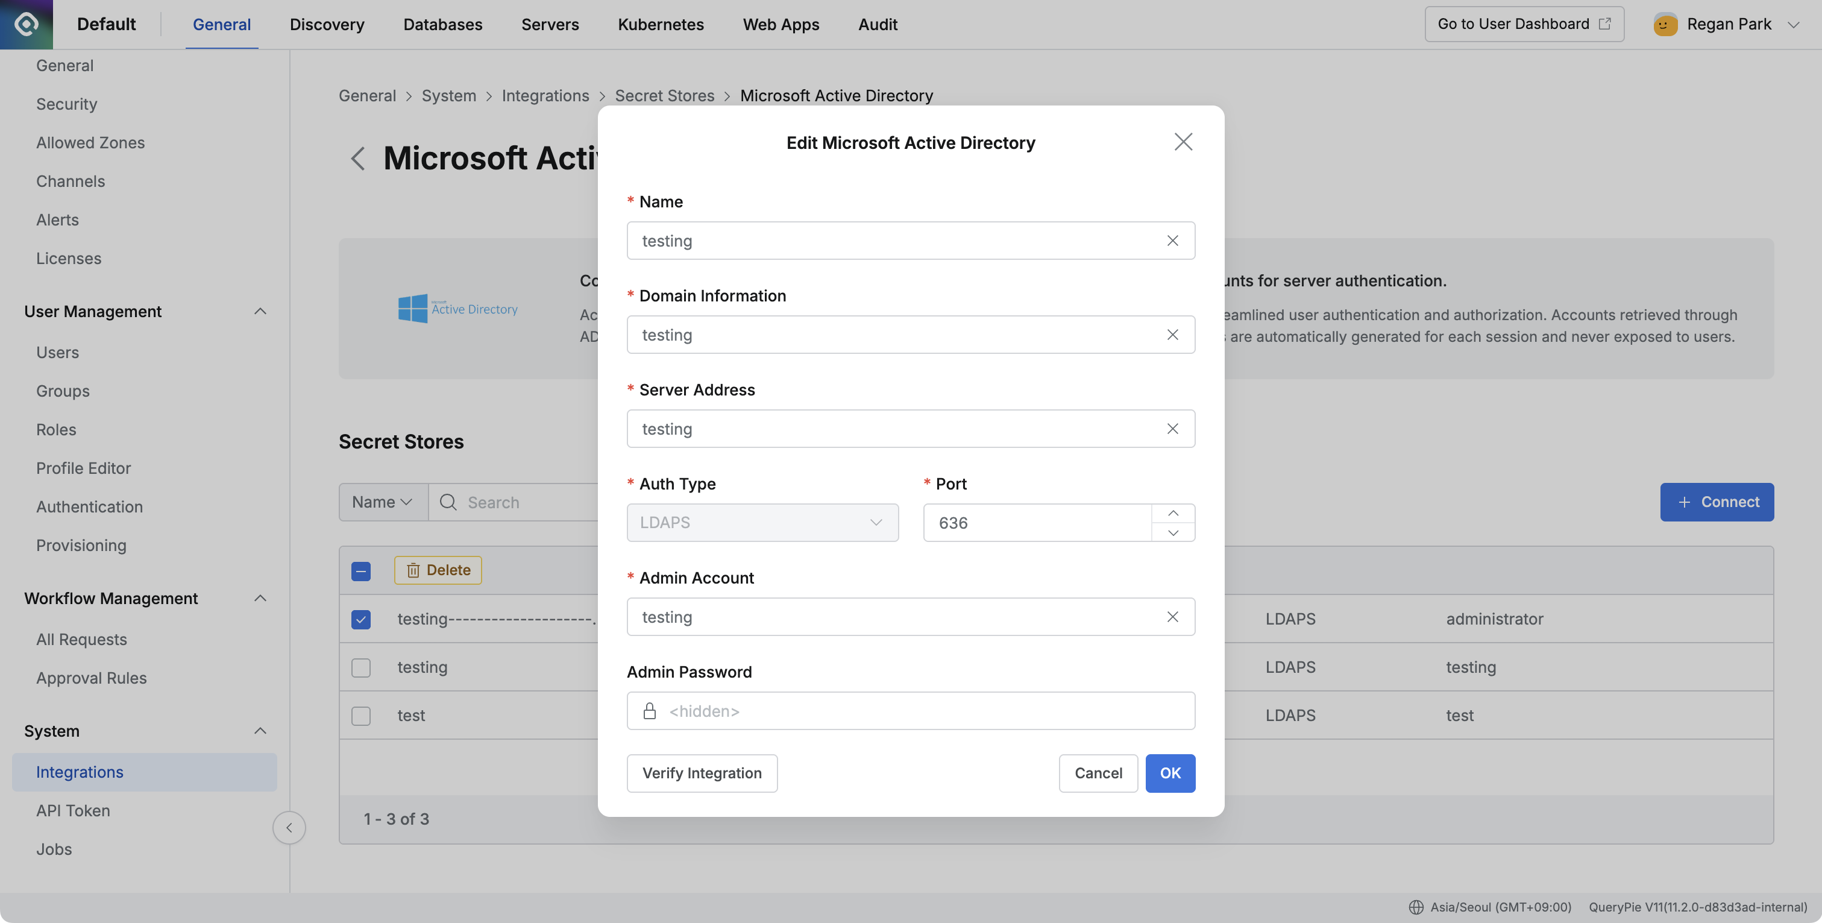Click the Verify Integration button
1822x923 pixels.
click(x=701, y=773)
